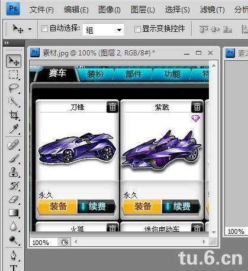Click the 刀锋 card title text
This screenshot has height=271, width=248.
(78, 107)
